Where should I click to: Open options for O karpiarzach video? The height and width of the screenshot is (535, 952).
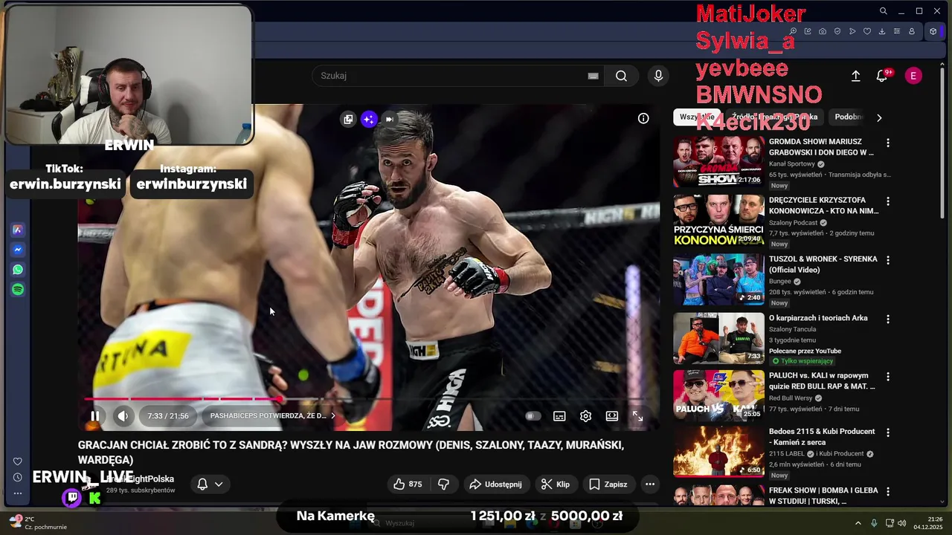(887, 319)
